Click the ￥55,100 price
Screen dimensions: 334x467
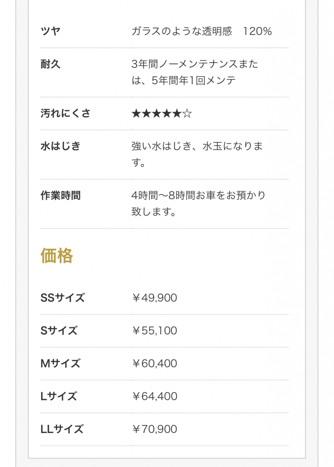(x=154, y=331)
